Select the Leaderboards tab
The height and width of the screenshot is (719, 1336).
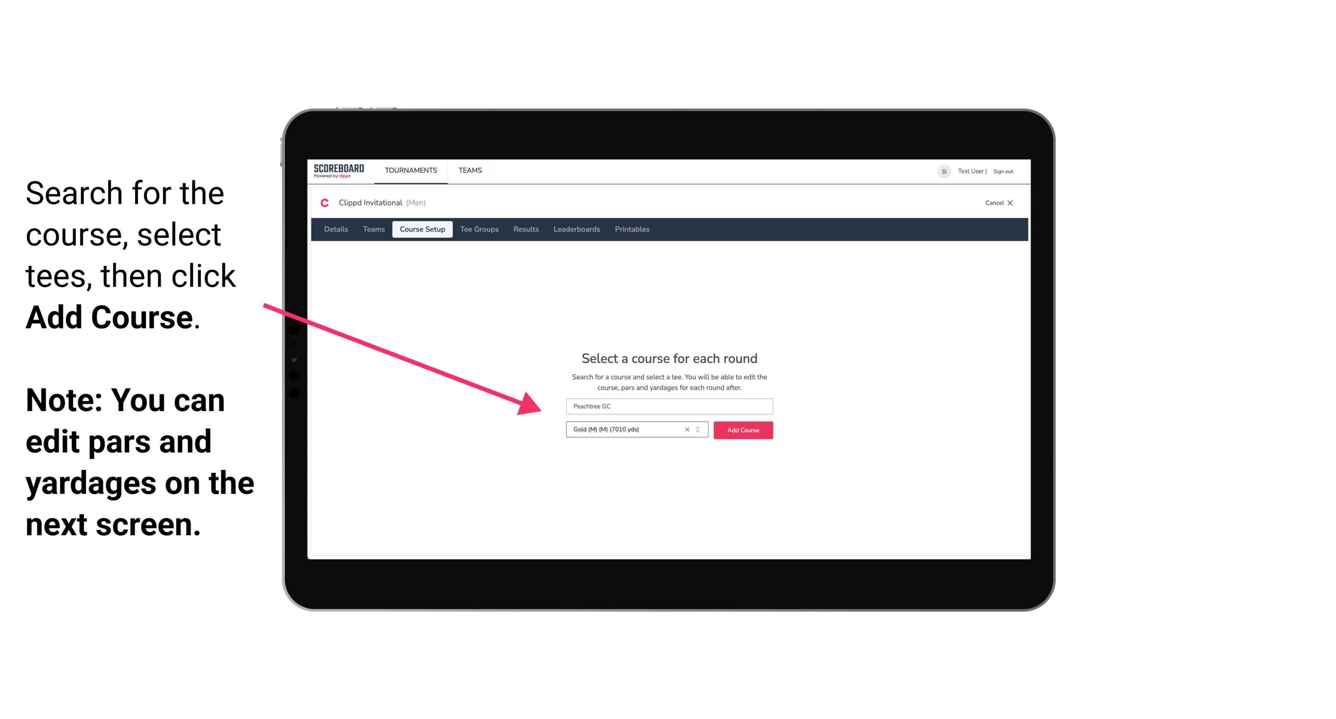click(576, 229)
